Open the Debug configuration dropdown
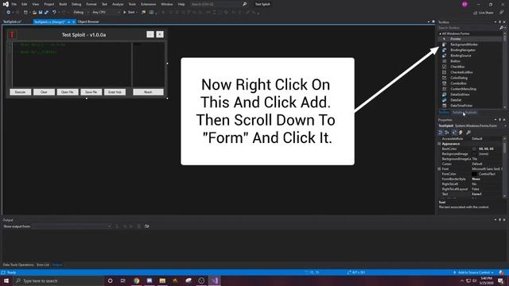The width and height of the screenshot is (509, 286). pyautogui.click(x=81, y=13)
